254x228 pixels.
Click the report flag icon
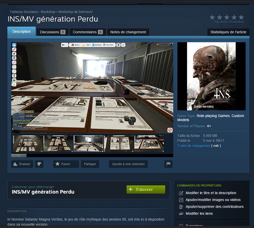(168, 164)
